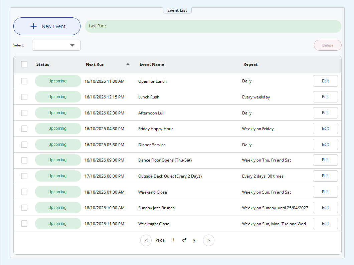Image resolution: width=354 pixels, height=265 pixels.
Task: Tick the select-all checkbox in the header
Action: (x=24, y=64)
